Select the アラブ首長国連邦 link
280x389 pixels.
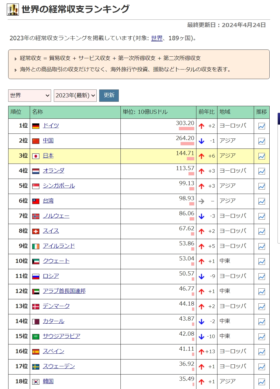click(x=64, y=291)
